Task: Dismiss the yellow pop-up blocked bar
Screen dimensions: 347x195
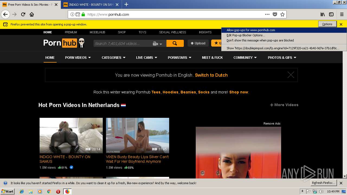Action: coord(341,24)
